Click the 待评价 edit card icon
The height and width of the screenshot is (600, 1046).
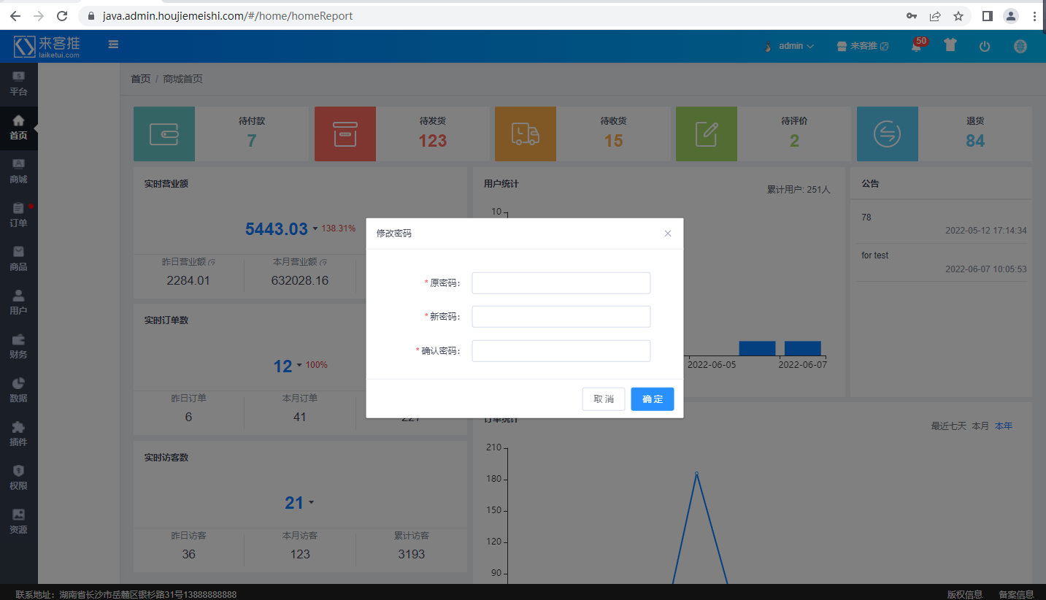[707, 134]
